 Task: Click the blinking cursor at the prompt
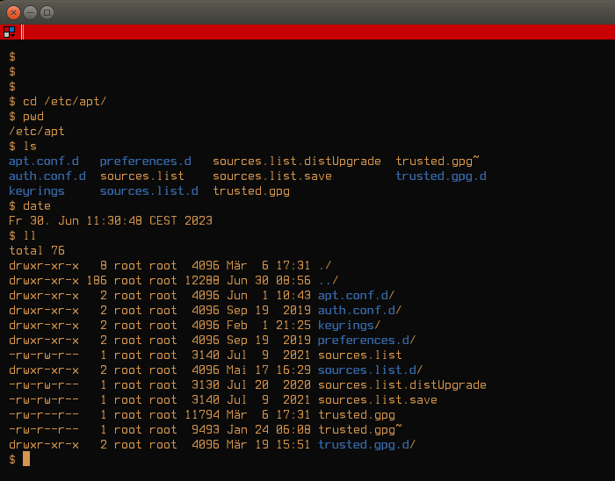coord(26,459)
